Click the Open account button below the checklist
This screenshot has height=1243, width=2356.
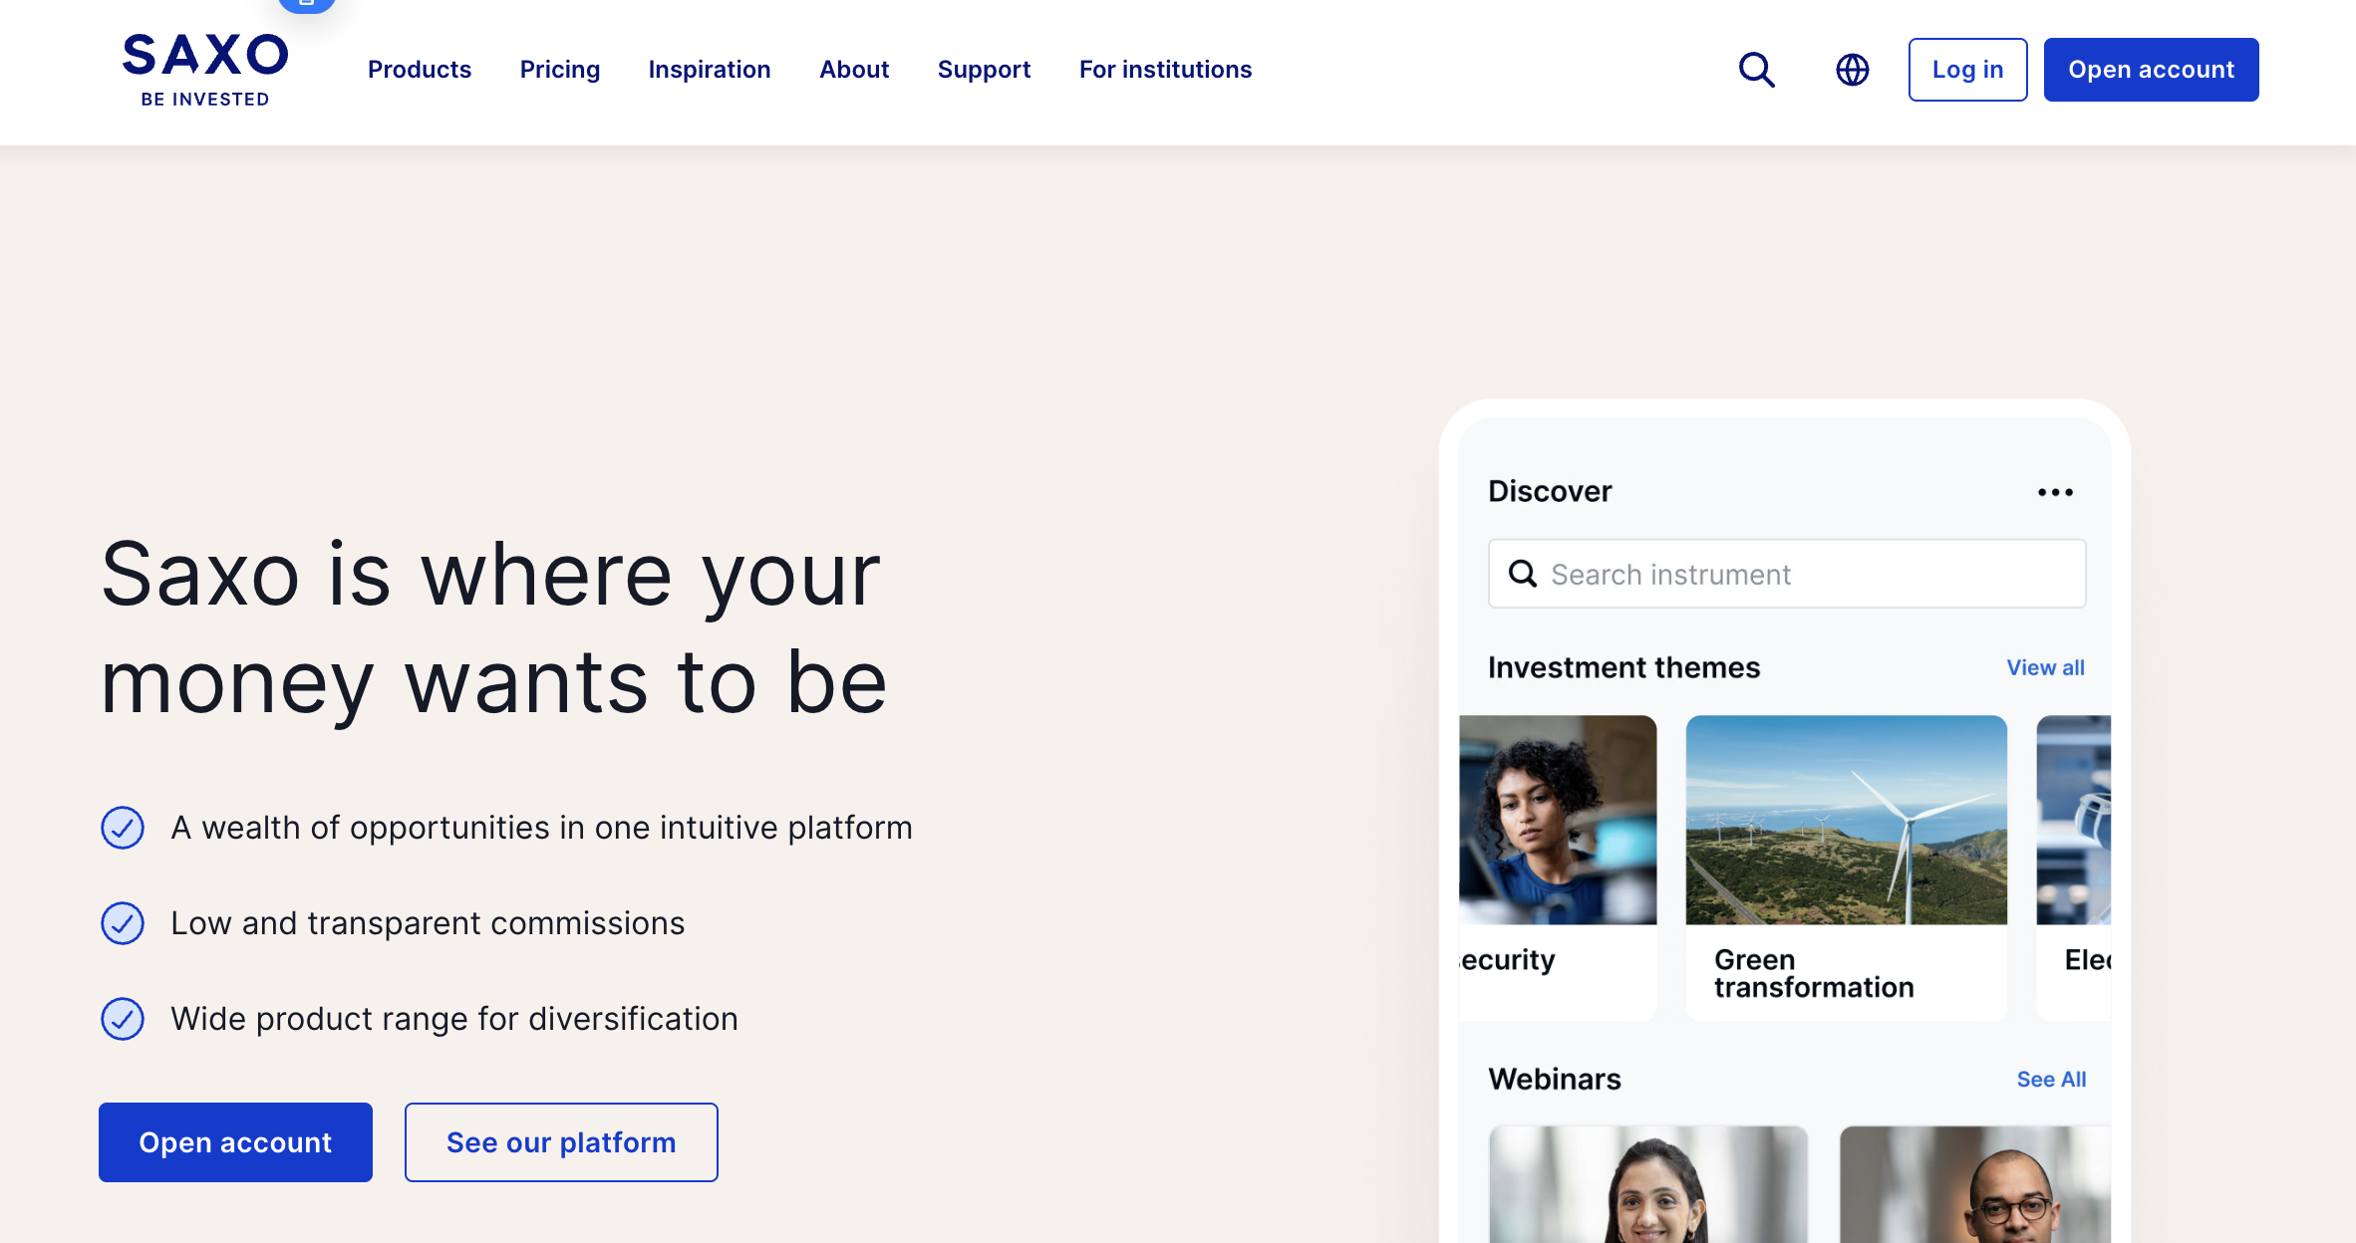coord(235,1142)
